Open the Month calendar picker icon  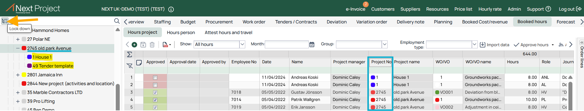pyautogui.click(x=312, y=44)
